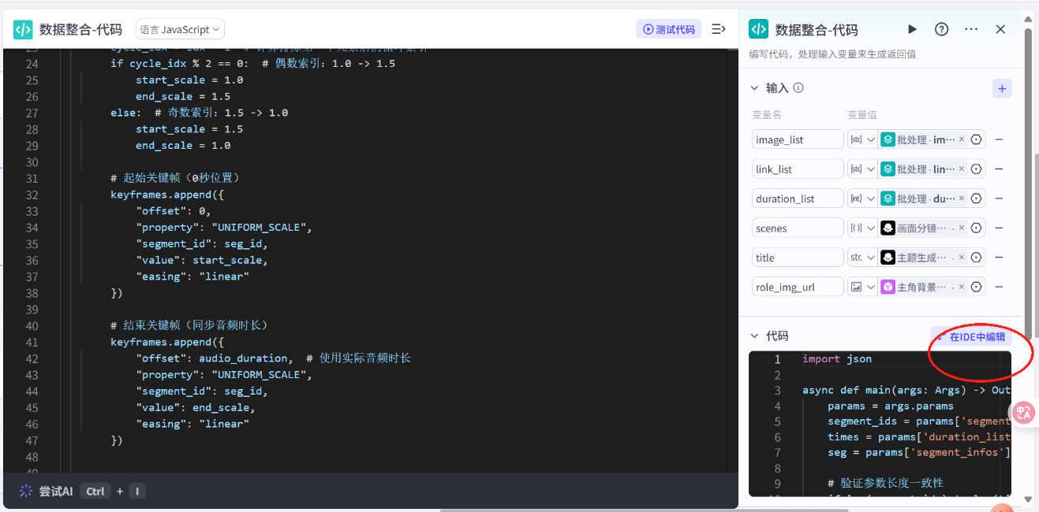Viewport: 1039px width, 512px height.
Task: Open the 语言 JavaScript language dropdown
Action: (x=179, y=28)
